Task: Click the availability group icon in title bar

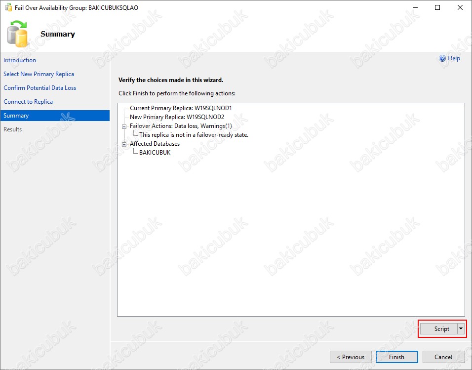Action: pos(8,7)
